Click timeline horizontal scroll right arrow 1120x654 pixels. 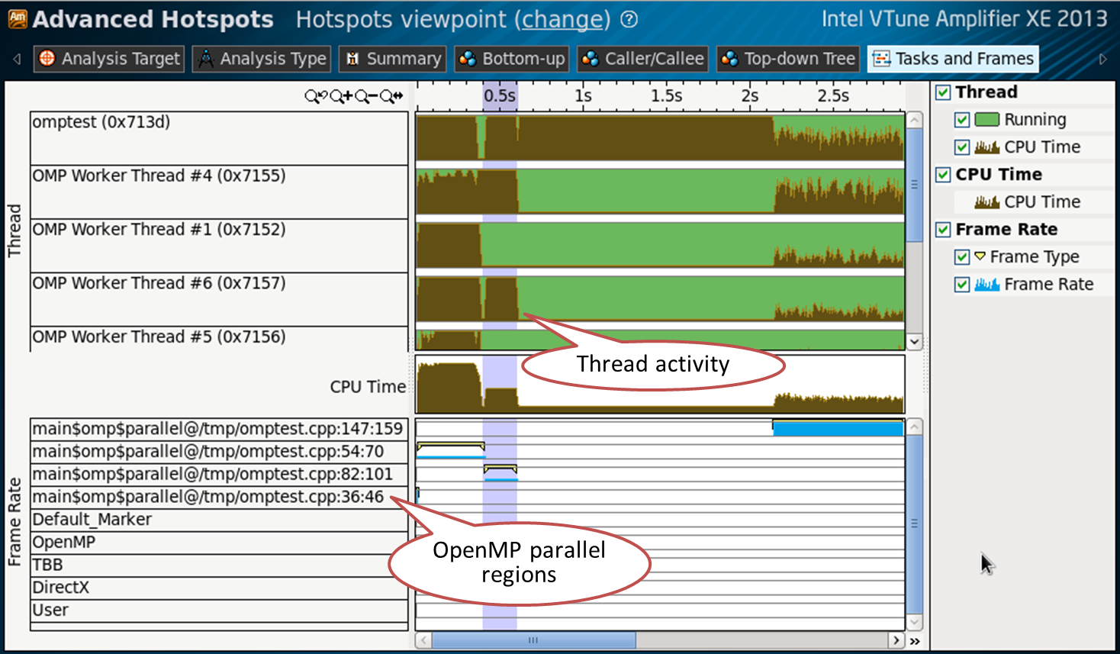[896, 640]
